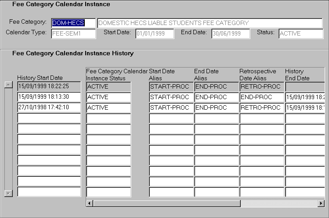
Task: Click the vertical scrollbar track beside history rows
Action: [x=8, y=139]
